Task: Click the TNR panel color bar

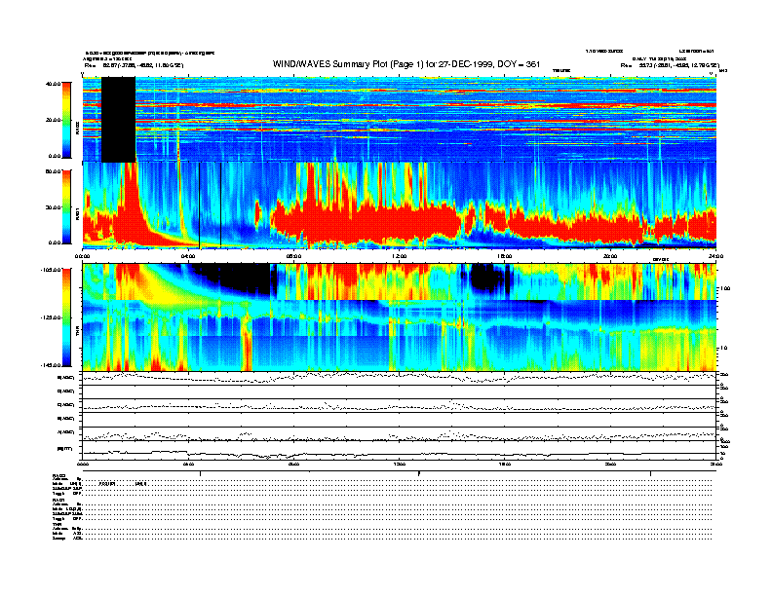Action: [x=66, y=317]
